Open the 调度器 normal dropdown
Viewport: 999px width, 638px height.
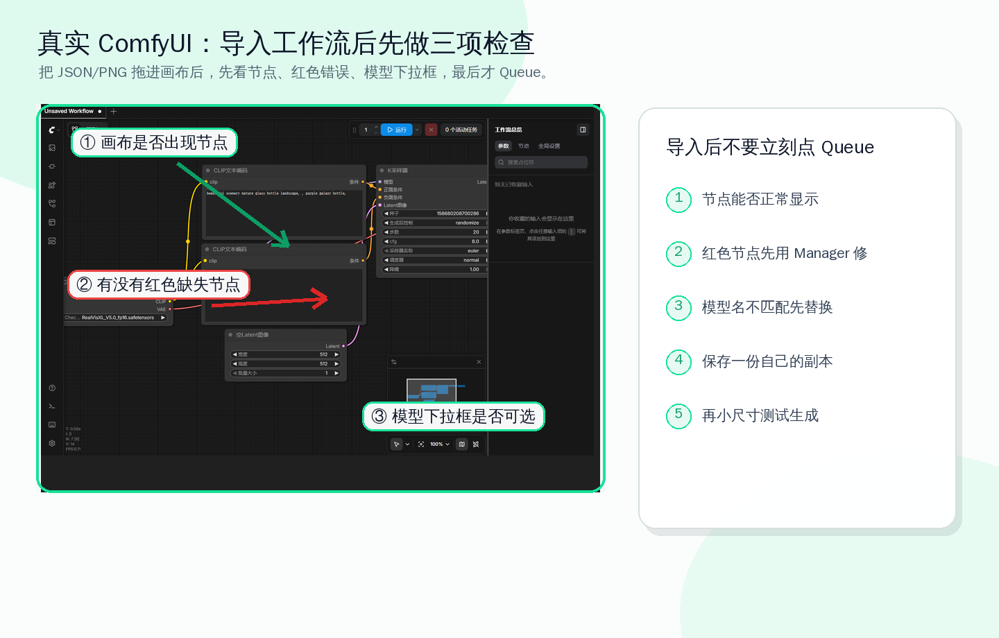pyautogui.click(x=435, y=260)
